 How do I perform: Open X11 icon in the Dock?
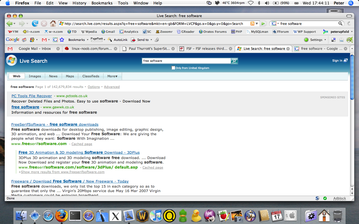(x=116, y=216)
